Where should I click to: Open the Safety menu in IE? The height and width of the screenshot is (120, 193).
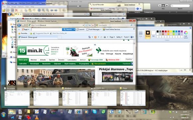point(119,37)
